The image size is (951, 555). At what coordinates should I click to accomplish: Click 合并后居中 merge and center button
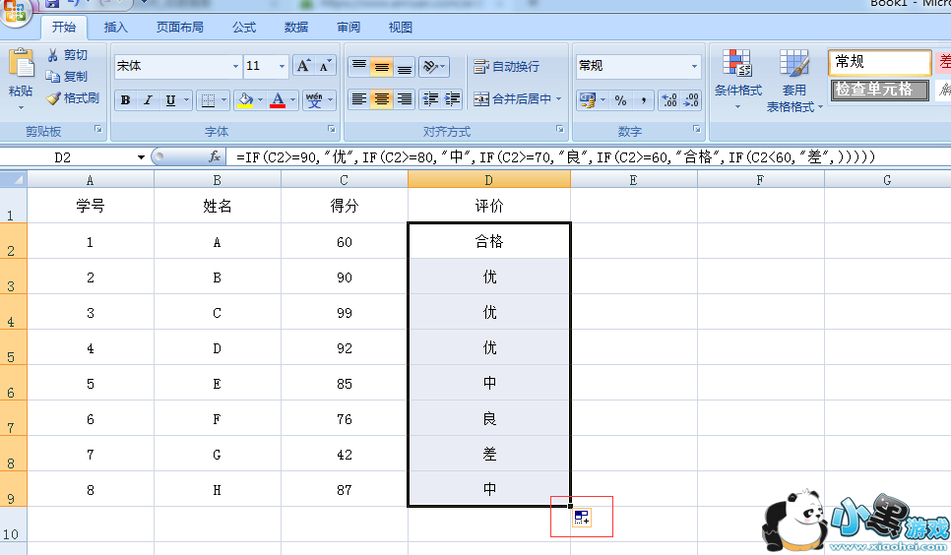(513, 98)
